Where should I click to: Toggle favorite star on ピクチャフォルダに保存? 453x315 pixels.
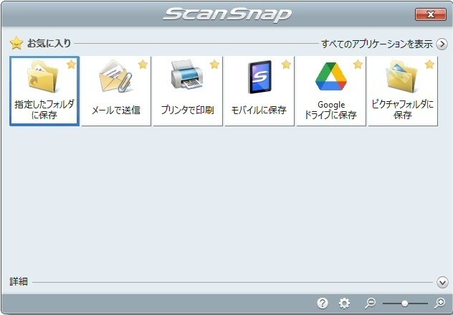tap(429, 64)
